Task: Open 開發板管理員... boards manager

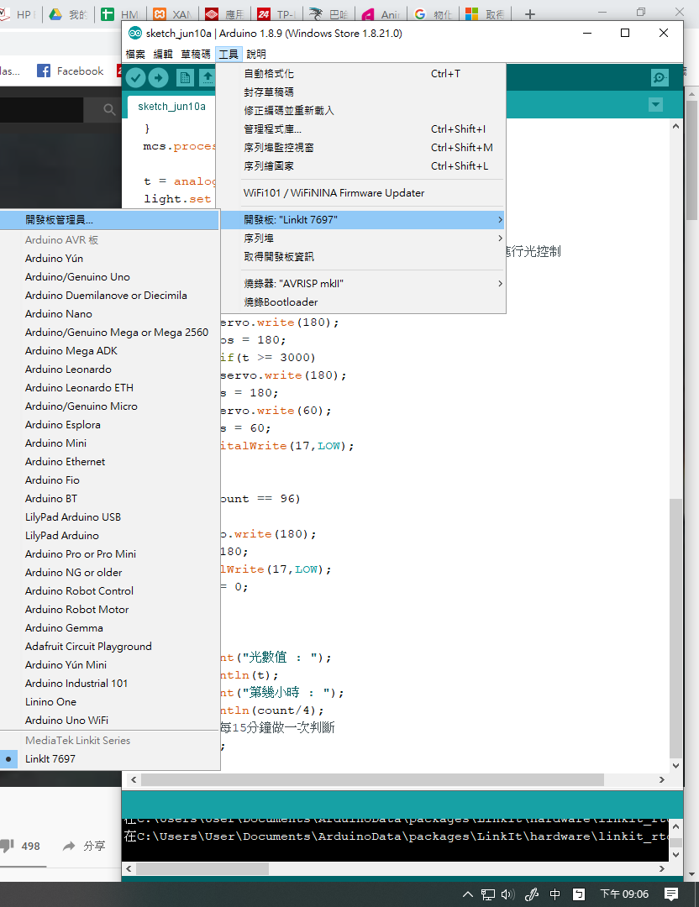Action: 109,220
